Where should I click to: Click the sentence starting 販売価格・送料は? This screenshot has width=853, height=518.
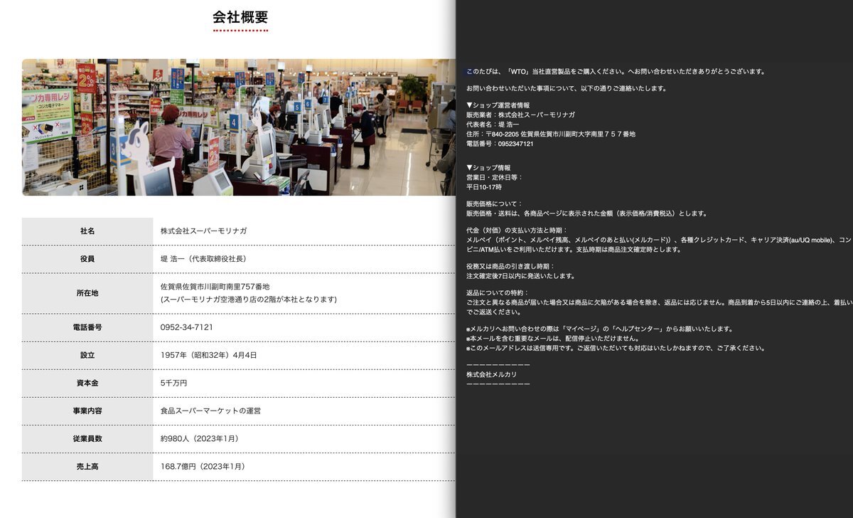tap(586, 213)
